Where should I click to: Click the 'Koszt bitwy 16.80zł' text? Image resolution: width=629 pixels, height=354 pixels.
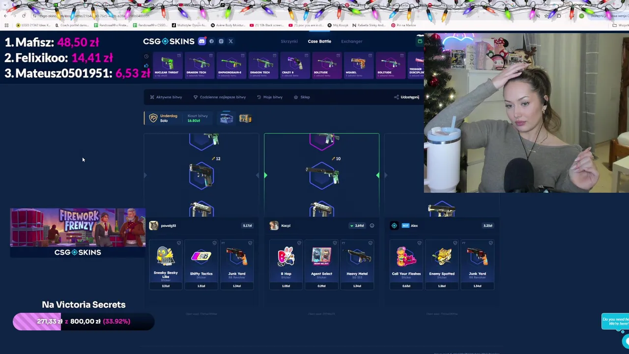point(198,118)
